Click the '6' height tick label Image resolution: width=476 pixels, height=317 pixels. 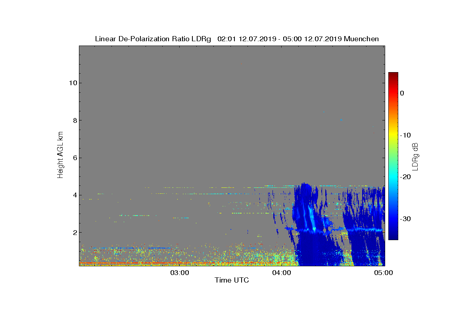pos(74,158)
